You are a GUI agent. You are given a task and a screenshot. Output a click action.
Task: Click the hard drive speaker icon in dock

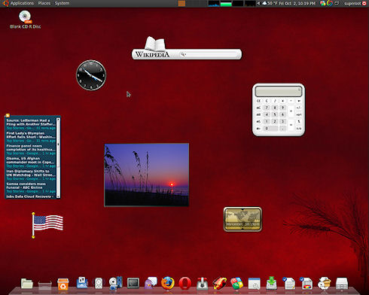99,283
